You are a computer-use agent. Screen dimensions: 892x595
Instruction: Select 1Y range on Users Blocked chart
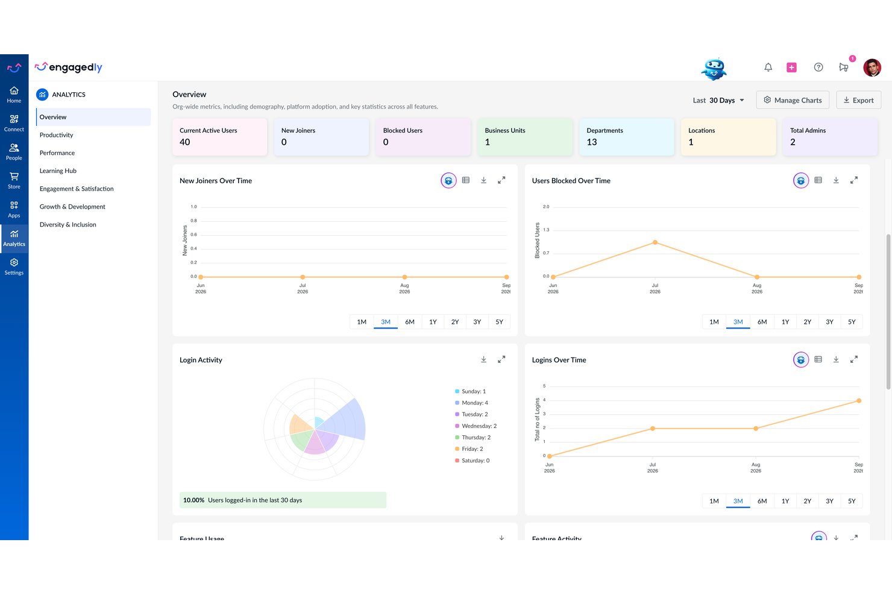pyautogui.click(x=785, y=322)
